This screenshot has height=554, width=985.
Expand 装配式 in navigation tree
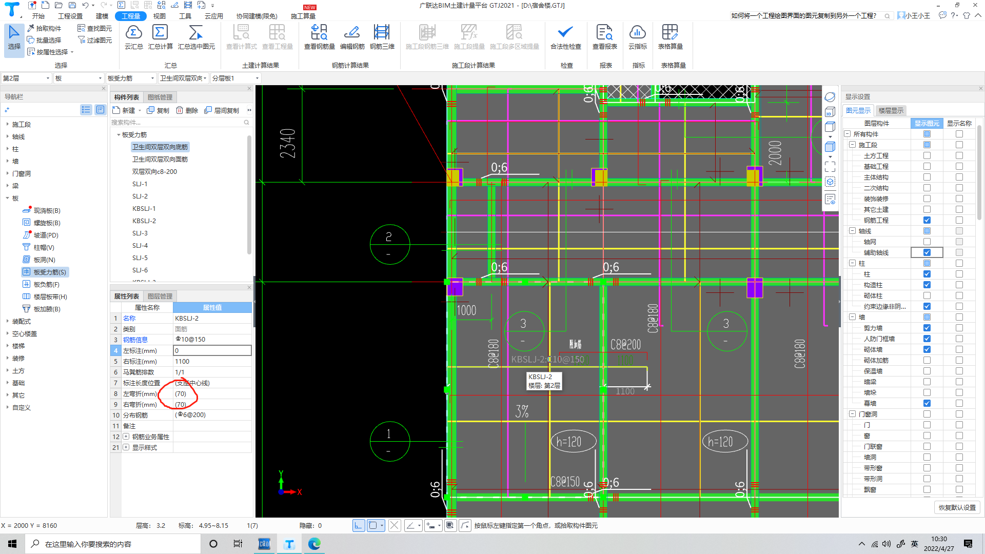(x=7, y=321)
